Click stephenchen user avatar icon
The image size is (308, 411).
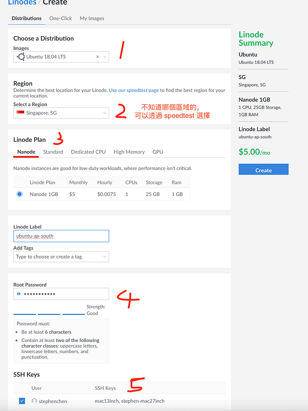pyautogui.click(x=34, y=401)
